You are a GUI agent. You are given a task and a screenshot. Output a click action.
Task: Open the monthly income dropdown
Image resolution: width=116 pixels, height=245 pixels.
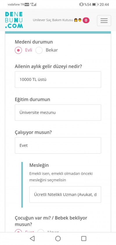point(58,80)
